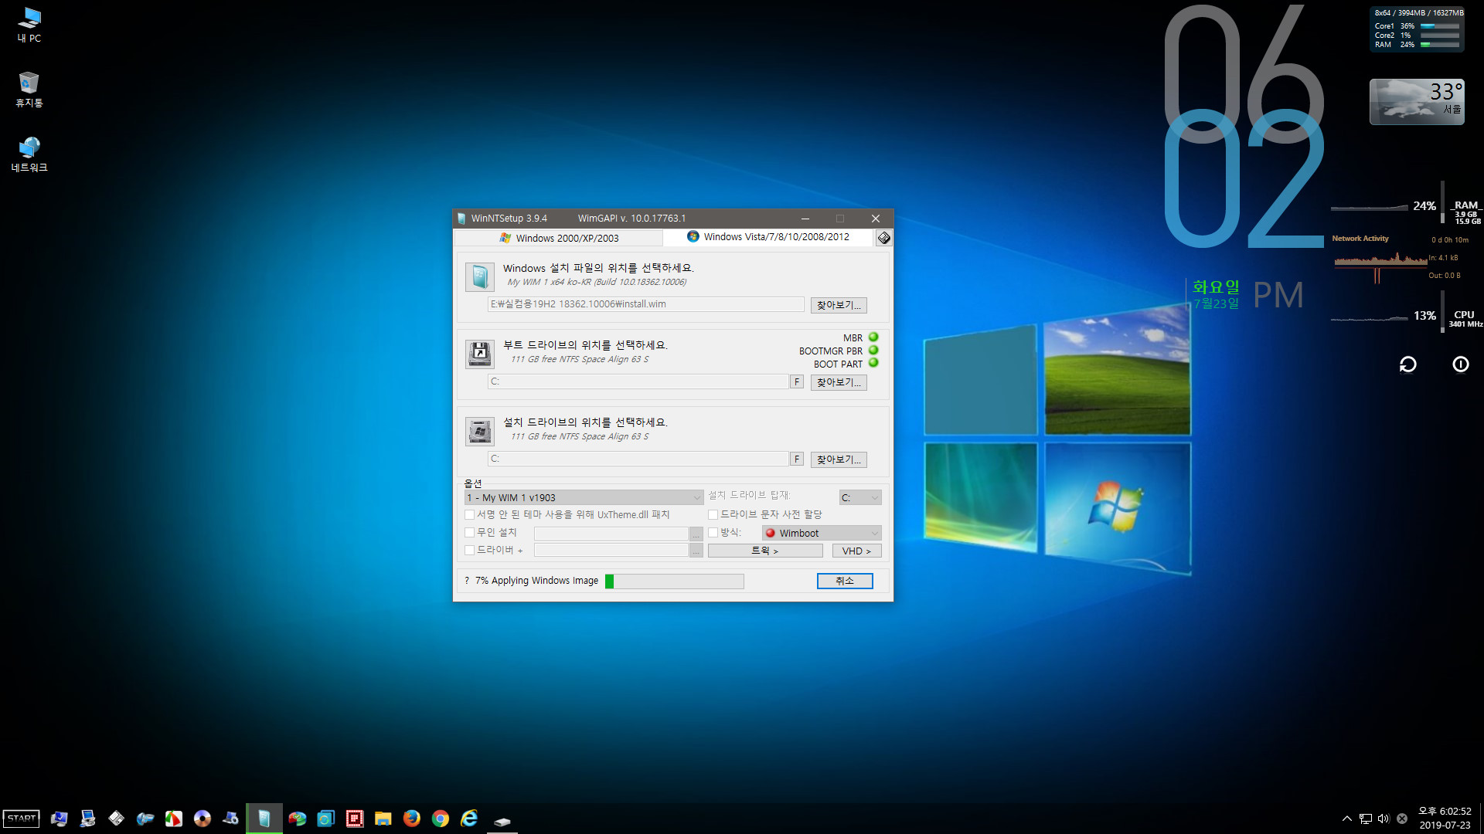Click 취소 to cancel applying image
The width and height of the screenshot is (1484, 834).
point(845,581)
